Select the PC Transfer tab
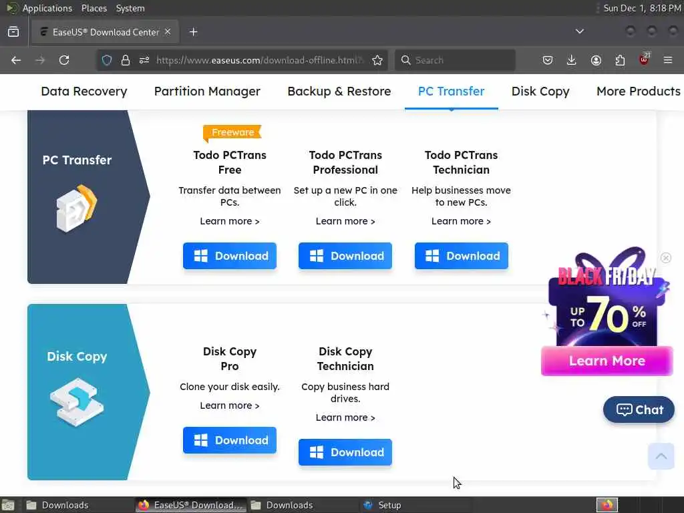 click(x=451, y=91)
